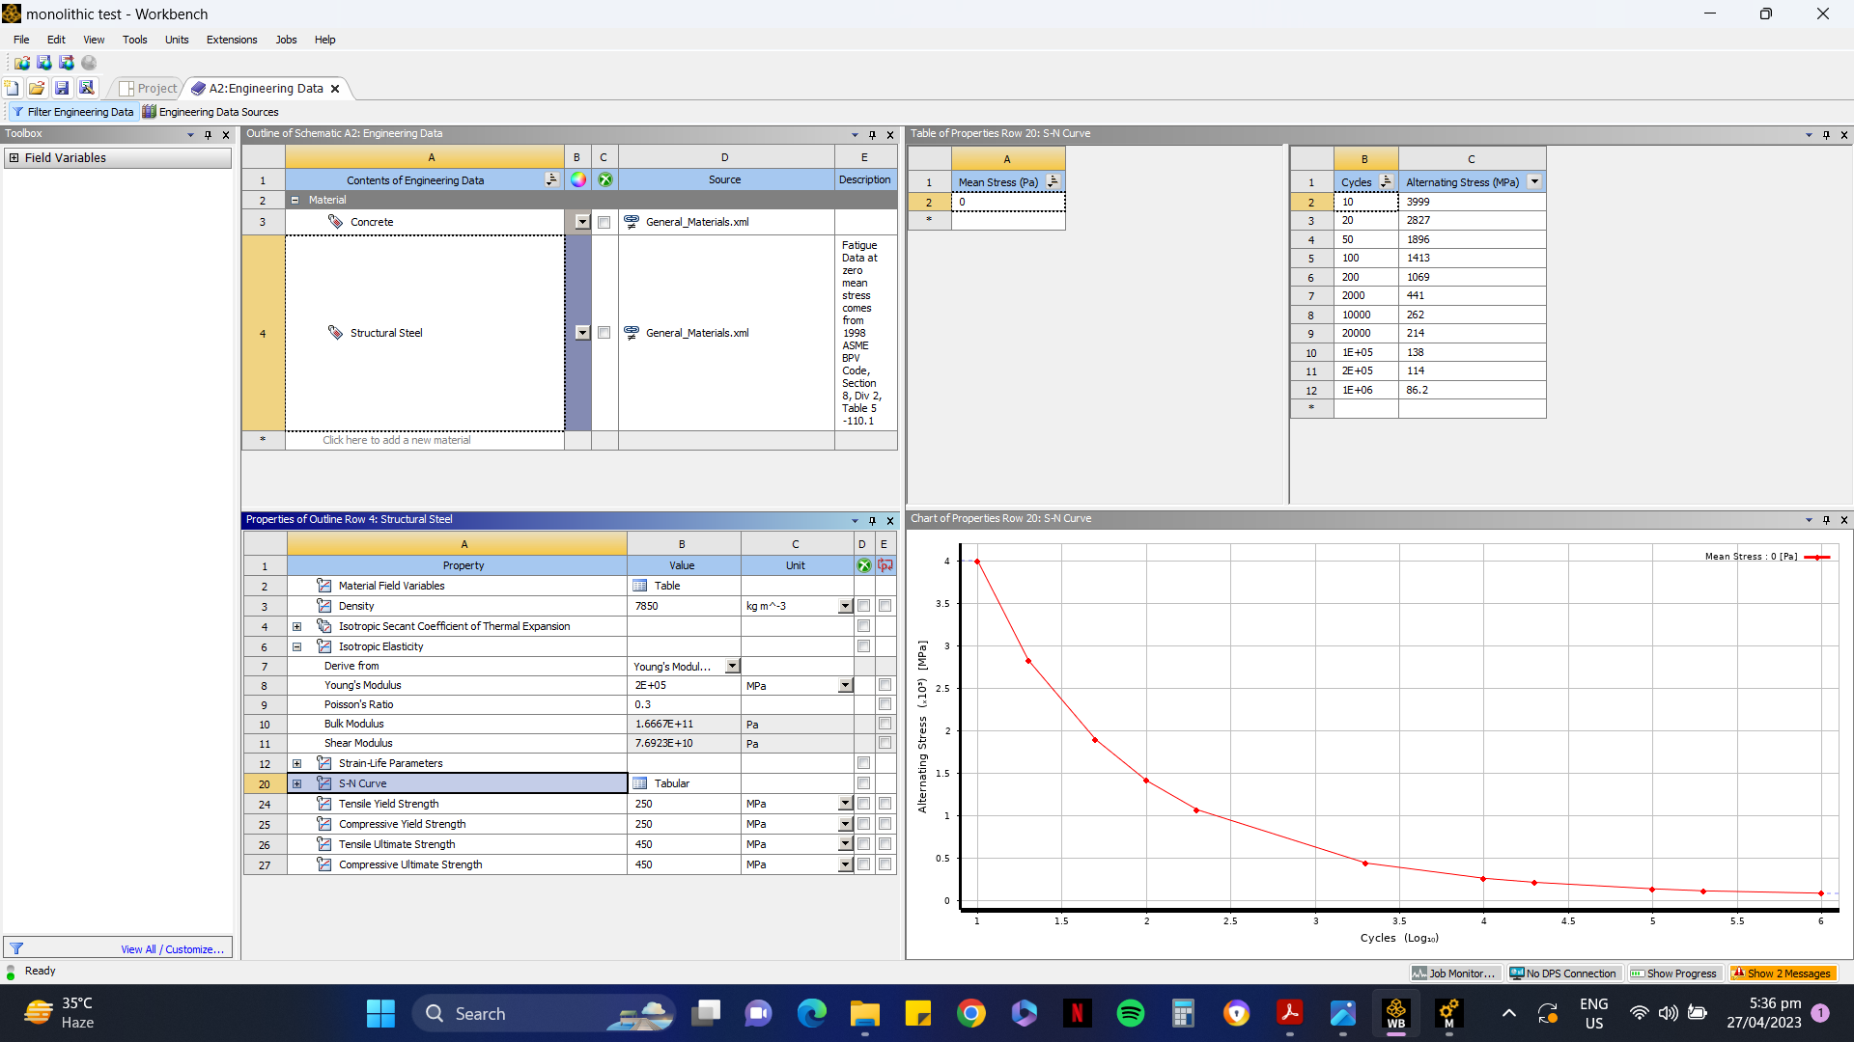Tick the Density parameterize checkbox
Screen dimensions: 1854x1042
885,606
